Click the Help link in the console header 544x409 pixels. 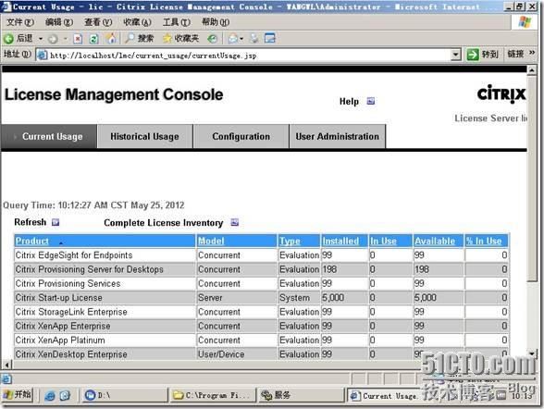[x=349, y=101]
